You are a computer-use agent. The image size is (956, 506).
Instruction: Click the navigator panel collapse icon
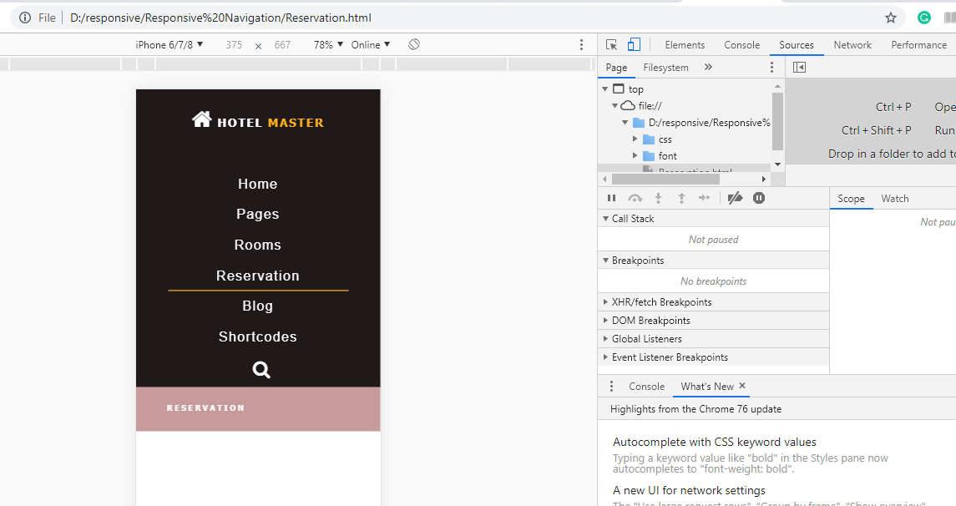click(798, 66)
